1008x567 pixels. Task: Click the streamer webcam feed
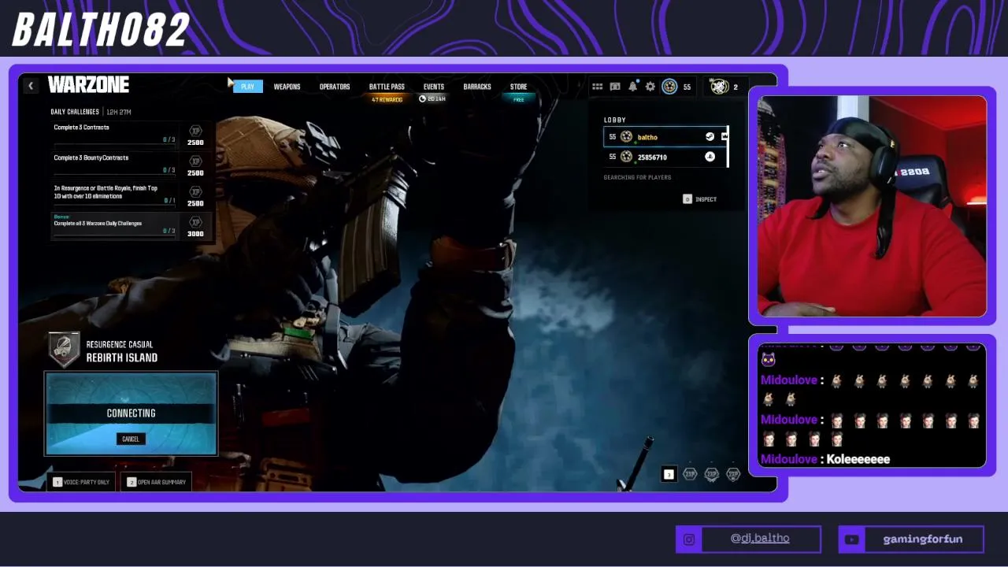[x=872, y=206]
